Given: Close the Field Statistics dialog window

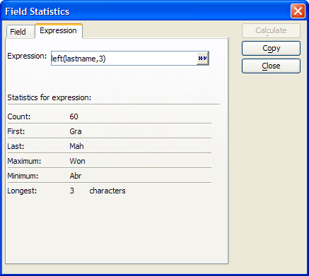Looking at the screenshot, I should (298, 11).
